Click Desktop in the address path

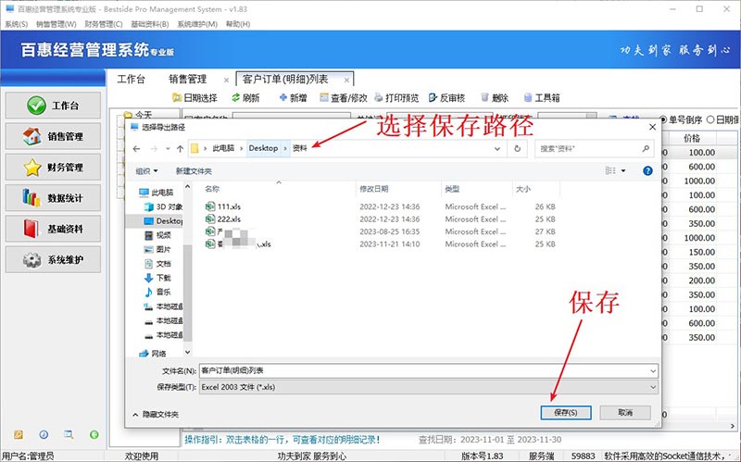[x=263, y=148]
